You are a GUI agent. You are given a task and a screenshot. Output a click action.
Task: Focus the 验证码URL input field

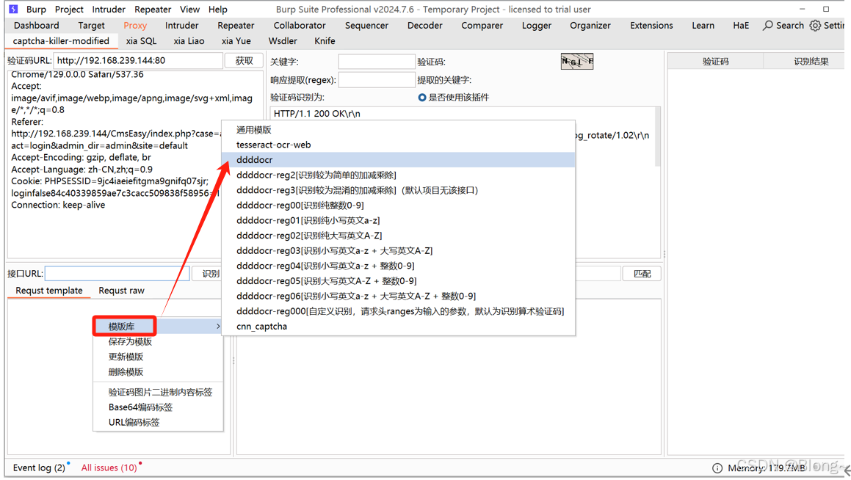(x=138, y=61)
